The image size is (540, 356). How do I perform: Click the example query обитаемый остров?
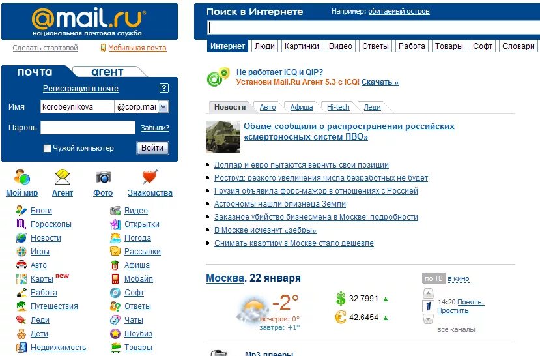pos(399,11)
